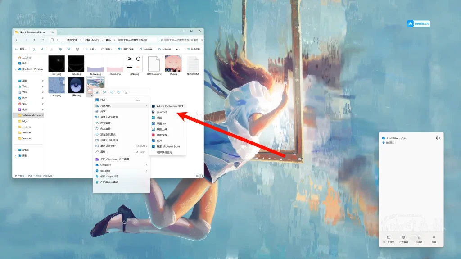Share with Skype from the context menu
This screenshot has width=461, height=259.
point(121,177)
